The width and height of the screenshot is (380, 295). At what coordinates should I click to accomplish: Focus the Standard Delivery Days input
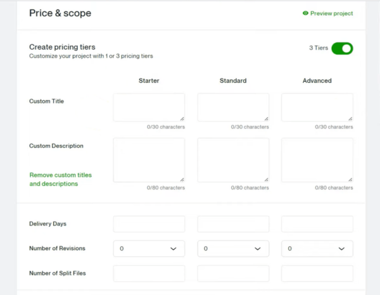click(233, 224)
